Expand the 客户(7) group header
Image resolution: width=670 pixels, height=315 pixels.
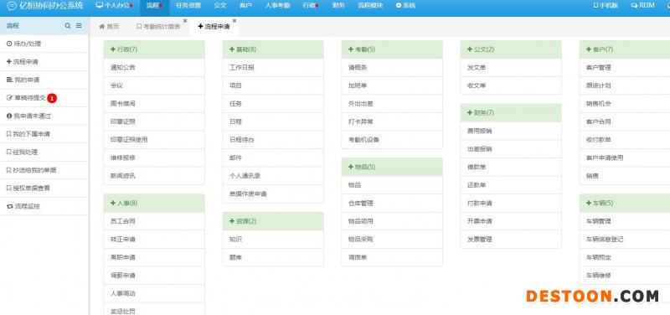tap(625, 49)
